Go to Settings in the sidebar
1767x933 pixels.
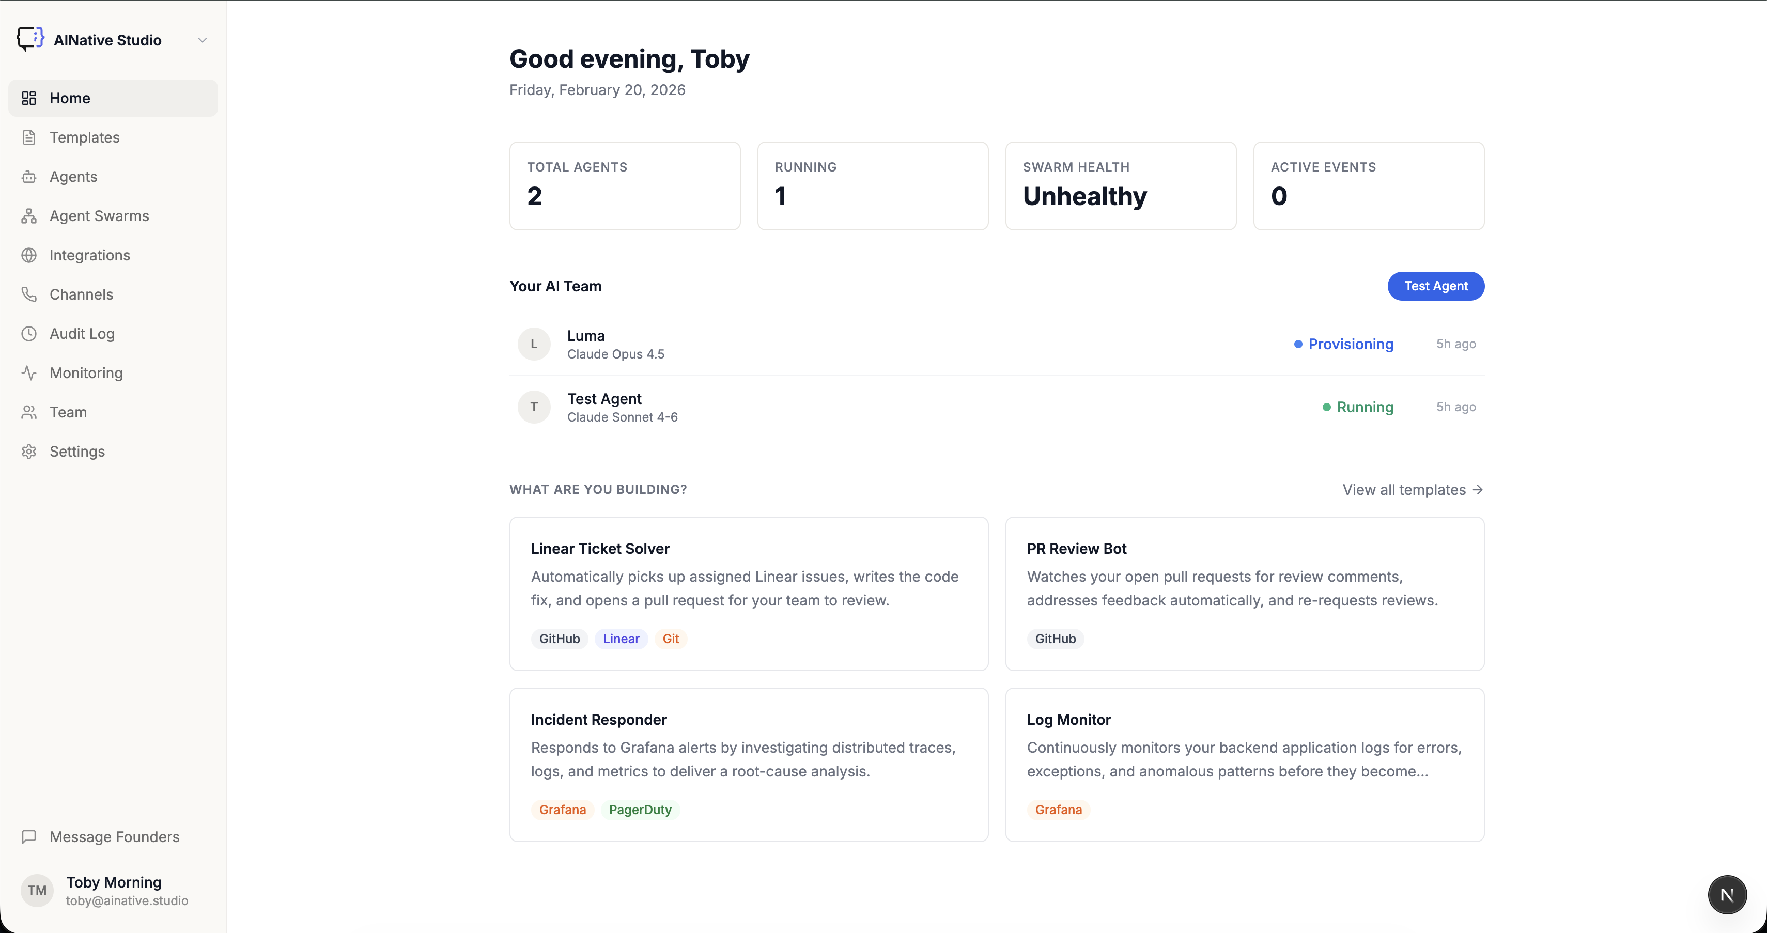[77, 452]
